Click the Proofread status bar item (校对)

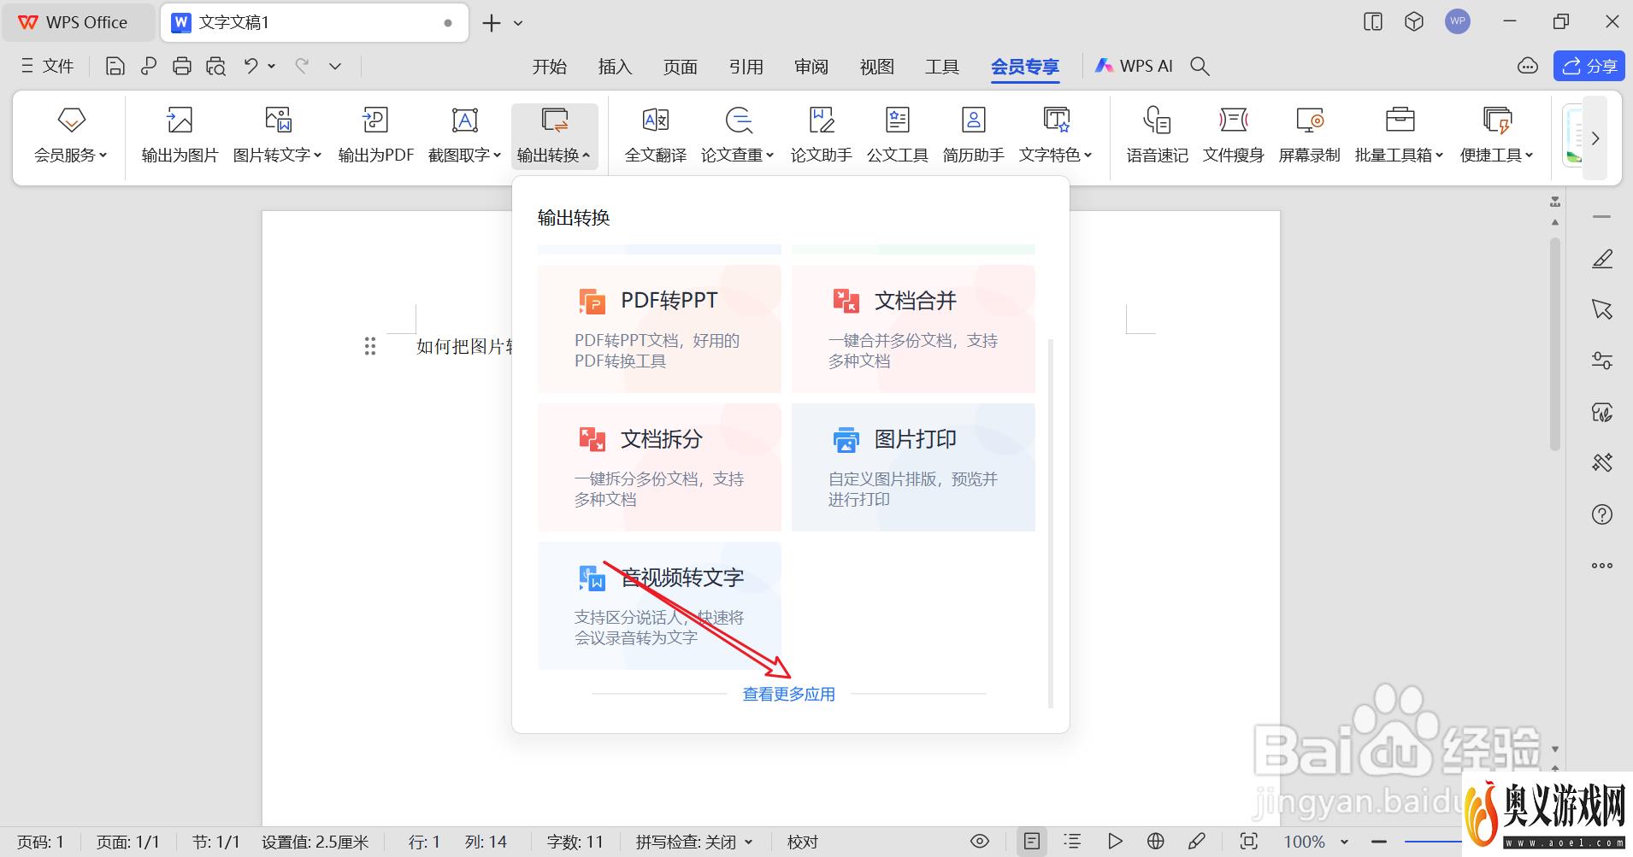click(x=802, y=842)
